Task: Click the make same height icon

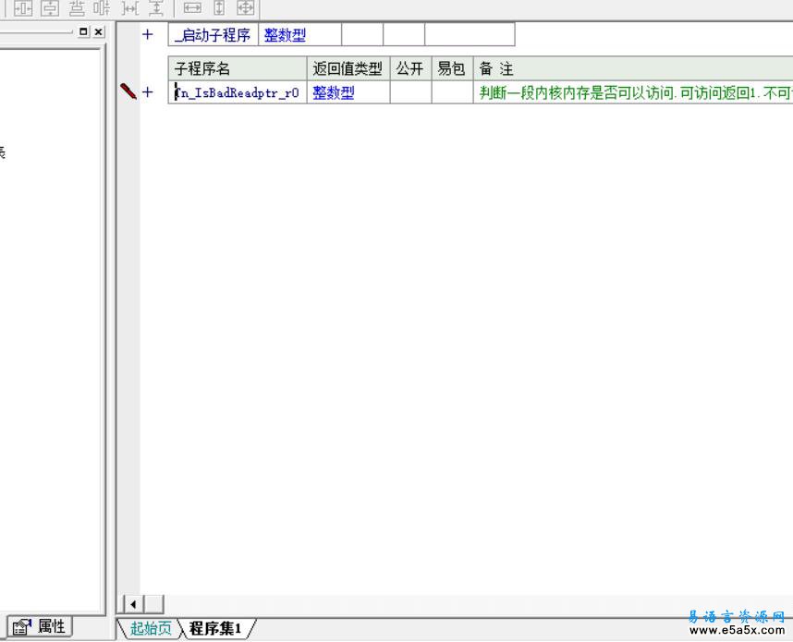Action: pos(219,8)
